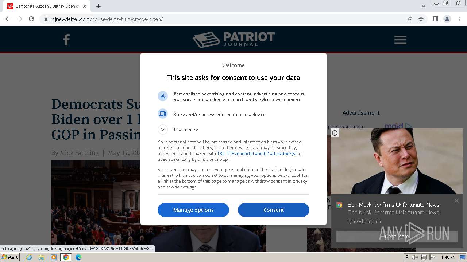Screen dimensions: 467x262
Task: Open the tab search dropdown arrow
Action: point(423,6)
